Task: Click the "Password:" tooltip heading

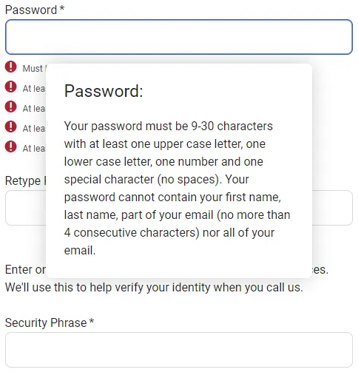Action: click(104, 91)
